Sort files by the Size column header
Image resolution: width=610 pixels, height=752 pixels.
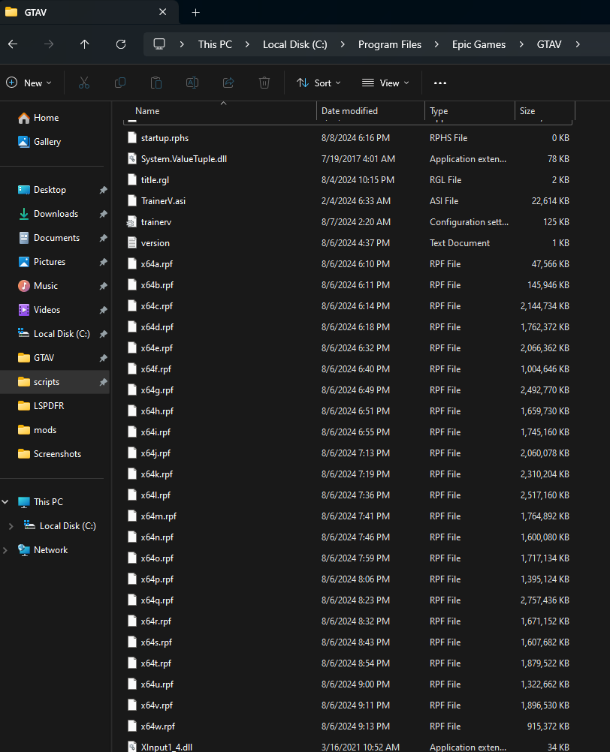pyautogui.click(x=528, y=111)
